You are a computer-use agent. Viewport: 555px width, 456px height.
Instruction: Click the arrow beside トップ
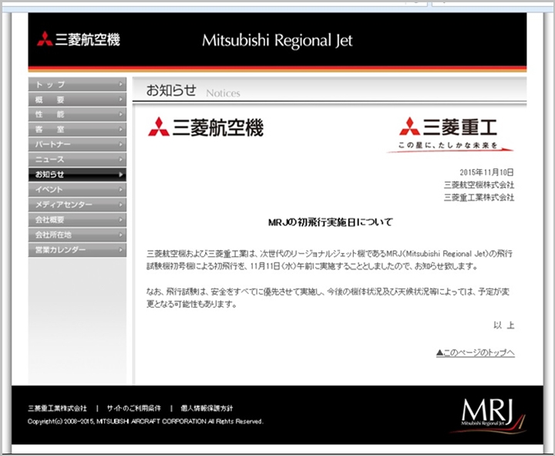click(x=121, y=84)
